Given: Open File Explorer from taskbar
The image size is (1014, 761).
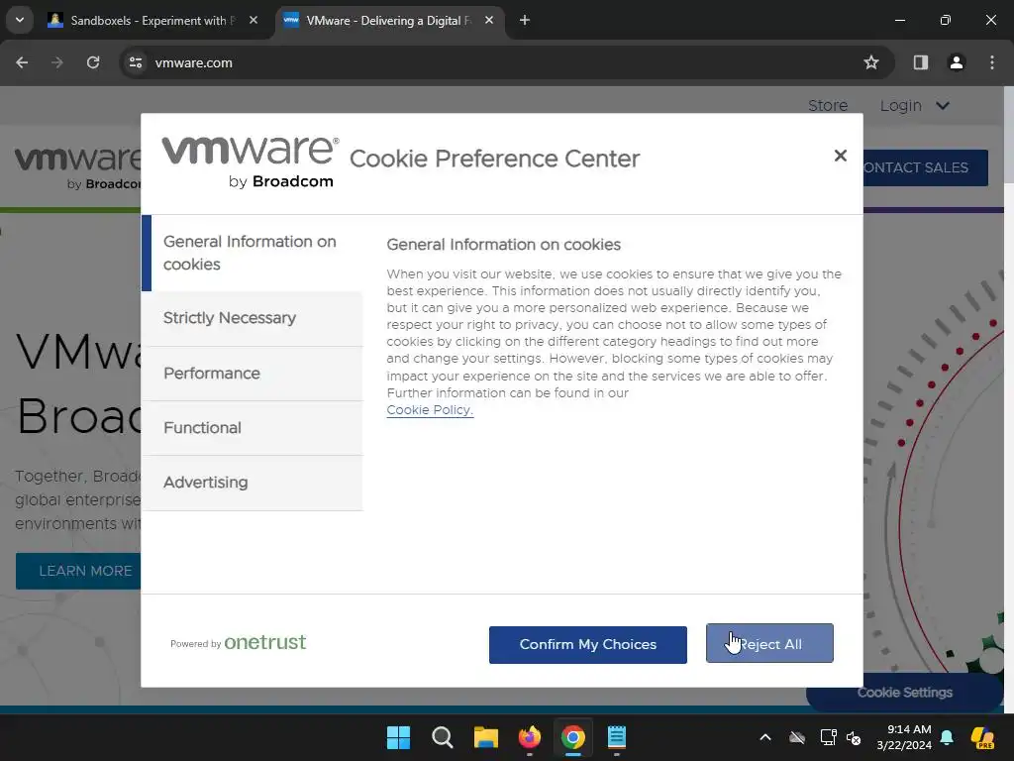Looking at the screenshot, I should [485, 737].
